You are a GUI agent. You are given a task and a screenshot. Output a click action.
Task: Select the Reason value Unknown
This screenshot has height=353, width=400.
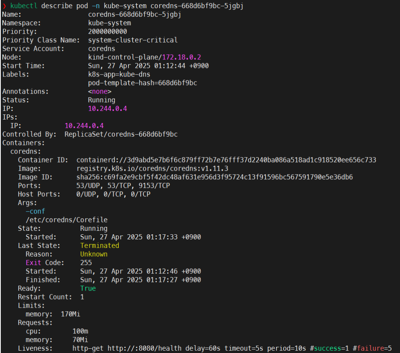pyautogui.click(x=94, y=254)
